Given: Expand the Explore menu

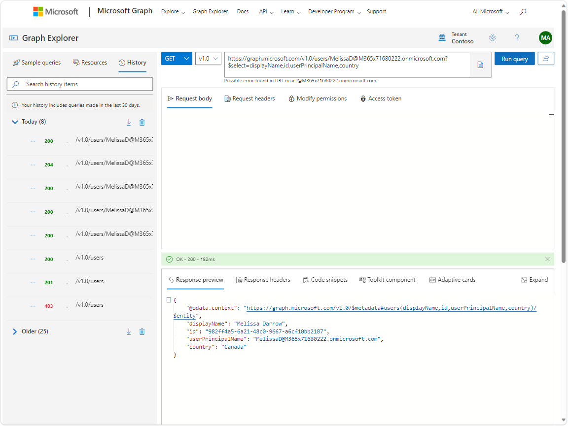Looking at the screenshot, I should pos(173,12).
